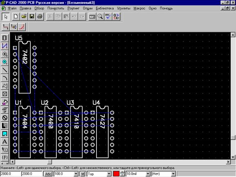Click the zoom magnifier toolbar icon
Screen dimensions: 236x177
click(100, 16)
